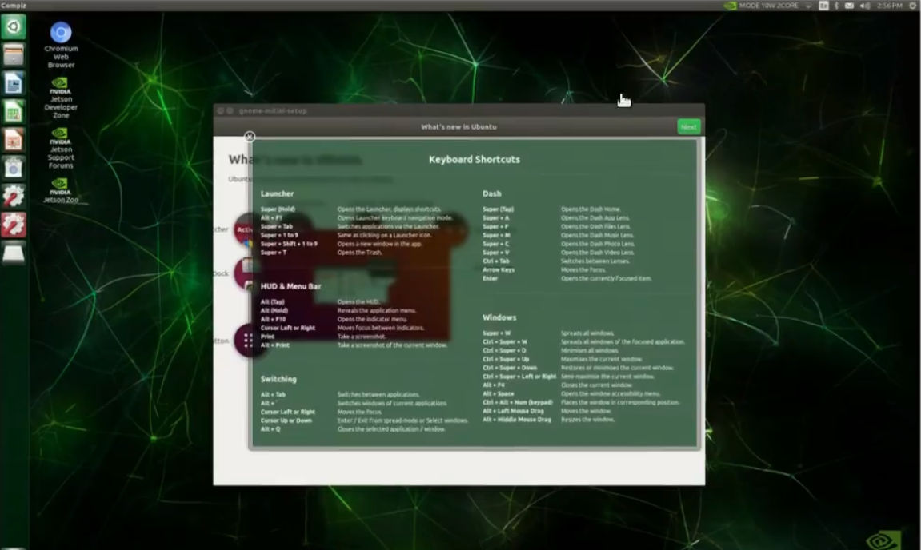
Task: Click Next in What's new in Ubuntu
Action: click(x=688, y=127)
